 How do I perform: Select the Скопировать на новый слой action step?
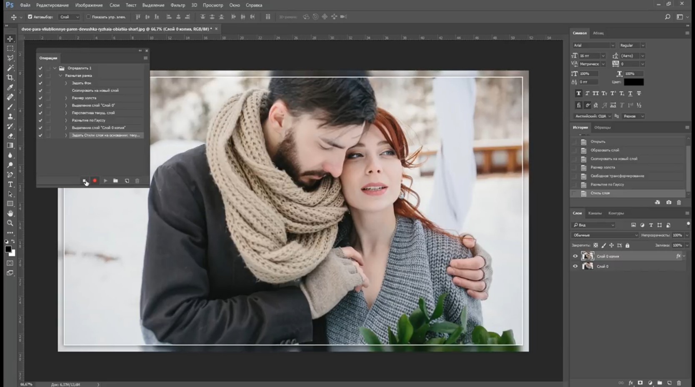(x=95, y=90)
